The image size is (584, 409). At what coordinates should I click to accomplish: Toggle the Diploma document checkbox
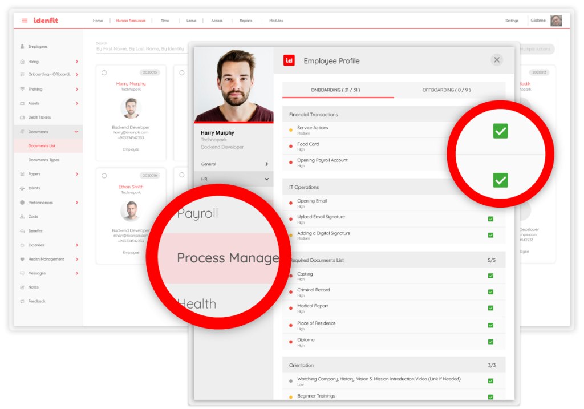coord(490,342)
